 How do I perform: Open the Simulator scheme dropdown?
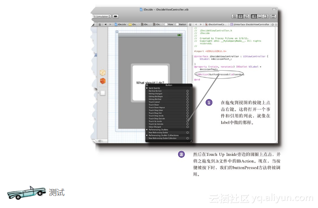tap(102, 16)
